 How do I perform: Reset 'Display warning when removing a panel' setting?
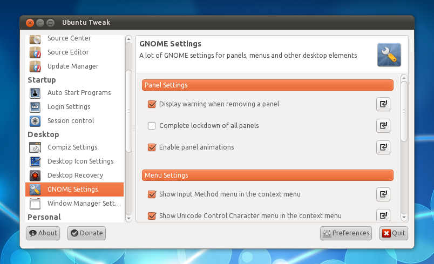pos(383,104)
